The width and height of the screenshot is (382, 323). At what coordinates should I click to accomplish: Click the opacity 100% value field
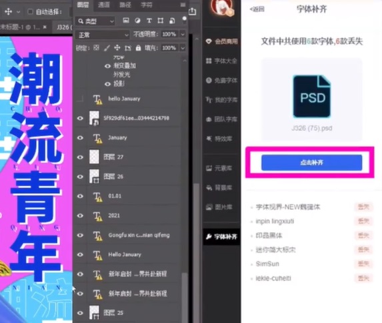pyautogui.click(x=169, y=35)
